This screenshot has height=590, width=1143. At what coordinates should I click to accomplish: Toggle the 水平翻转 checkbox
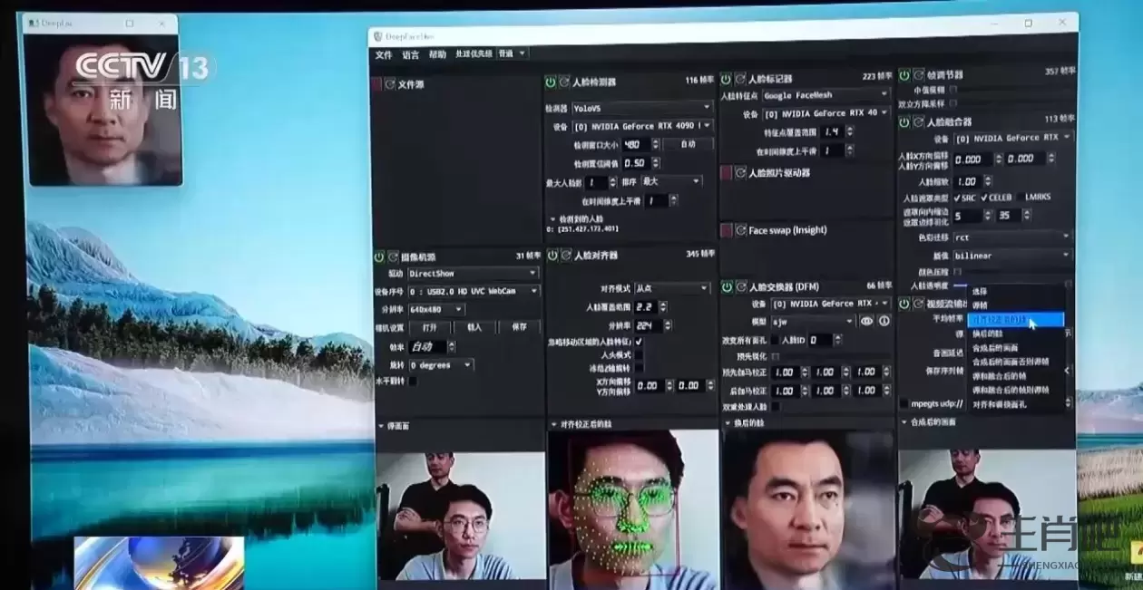click(414, 382)
